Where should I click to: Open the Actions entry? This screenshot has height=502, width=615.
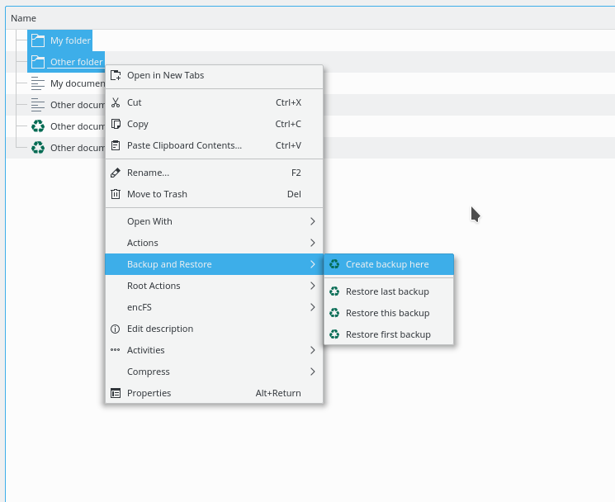(x=214, y=243)
